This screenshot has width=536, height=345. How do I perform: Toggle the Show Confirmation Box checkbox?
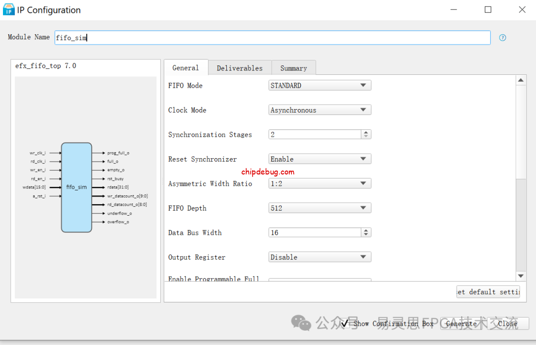[x=346, y=323]
